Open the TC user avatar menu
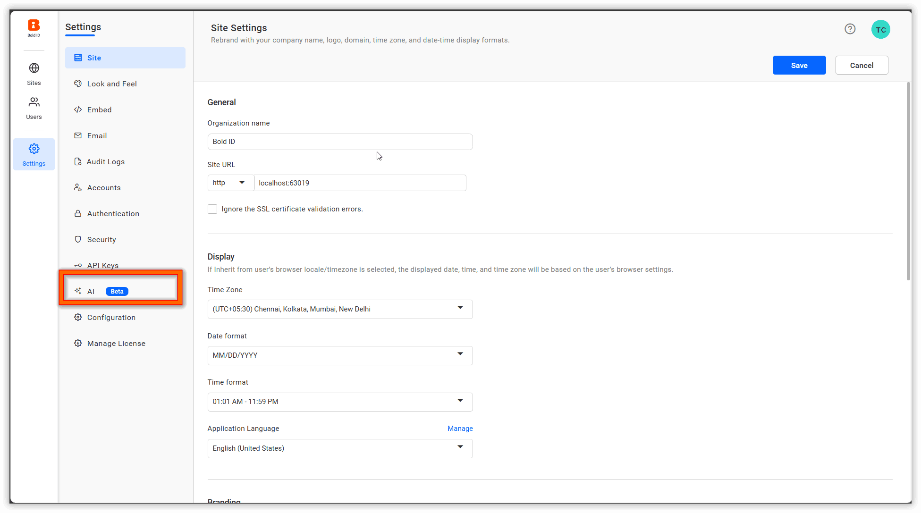Viewport: 921px width, 513px height. click(x=880, y=30)
